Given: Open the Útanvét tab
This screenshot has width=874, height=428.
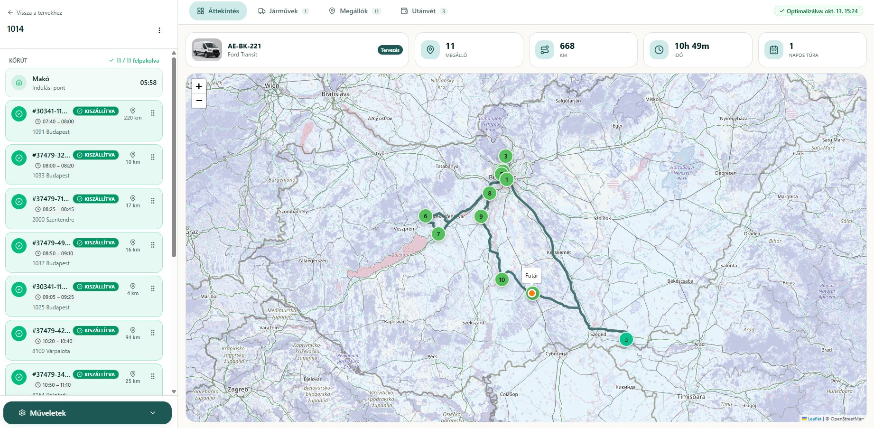Looking at the screenshot, I should click(424, 11).
